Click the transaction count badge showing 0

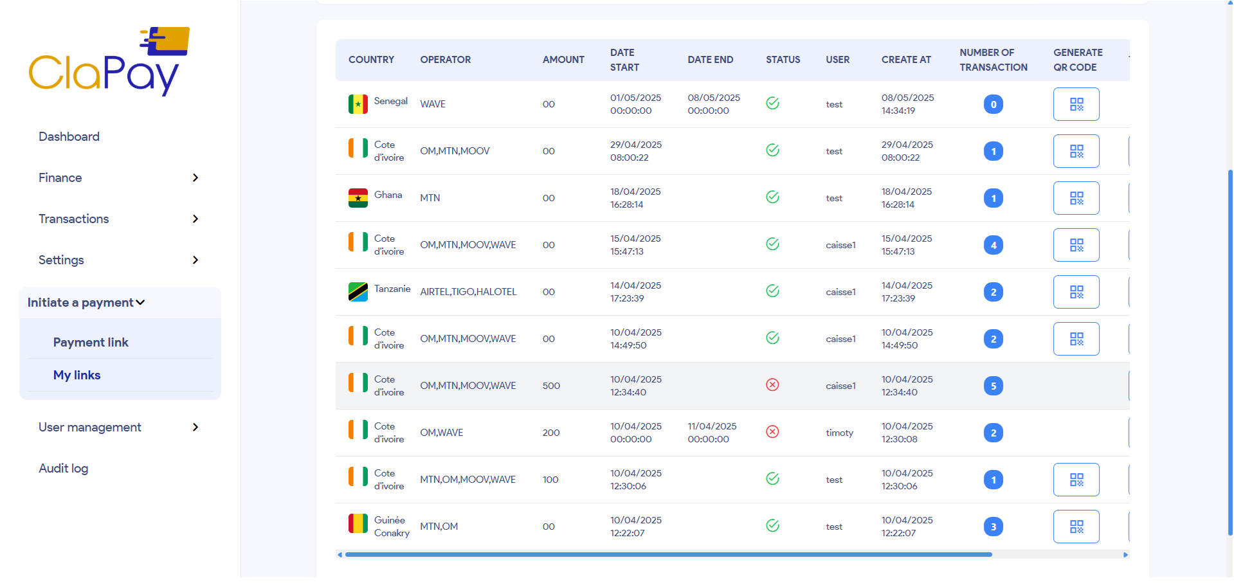[993, 104]
